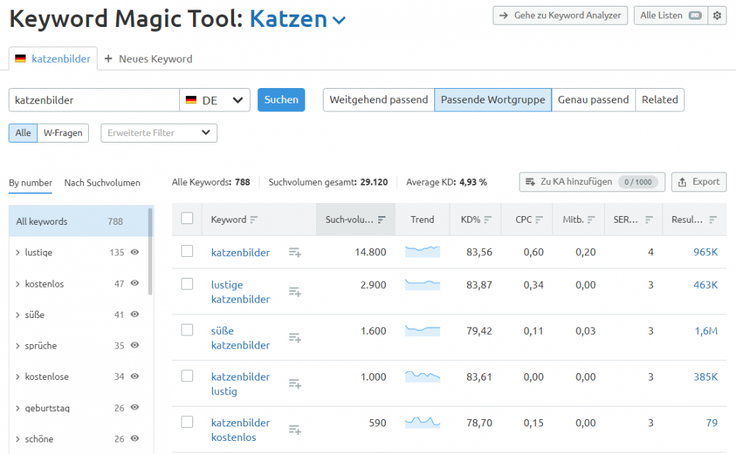Click the Suchen button
Screen dimensions: 736x454
[x=281, y=100]
